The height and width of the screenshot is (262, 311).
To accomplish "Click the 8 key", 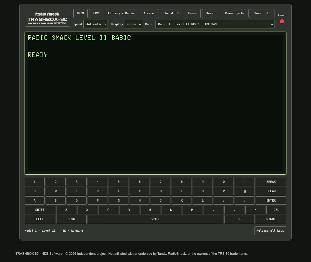I will pyautogui.click(x=182, y=182).
